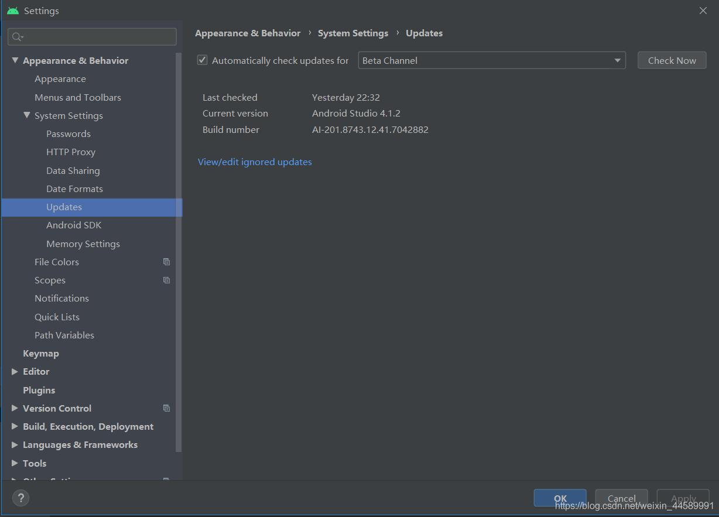The height and width of the screenshot is (517, 719).
Task: Collapse the Appearance & Behavior tree section
Action: pyautogui.click(x=15, y=60)
